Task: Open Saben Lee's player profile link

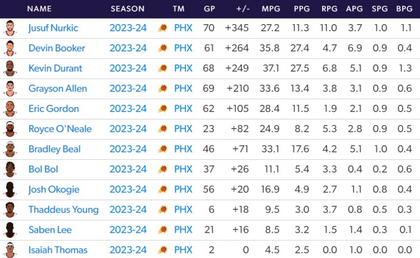Action: [x=50, y=230]
